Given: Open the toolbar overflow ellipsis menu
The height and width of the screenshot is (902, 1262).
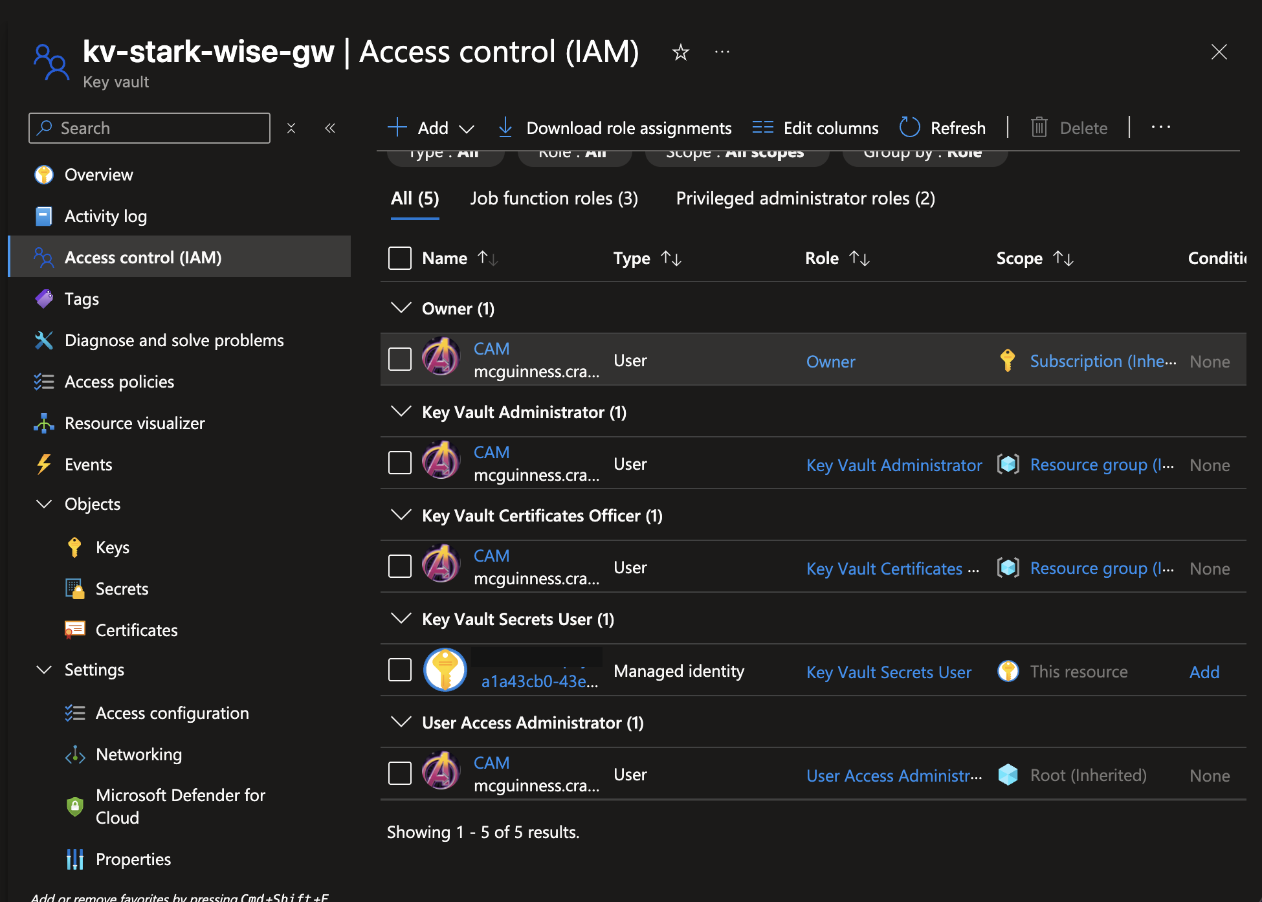Looking at the screenshot, I should click(x=1161, y=127).
